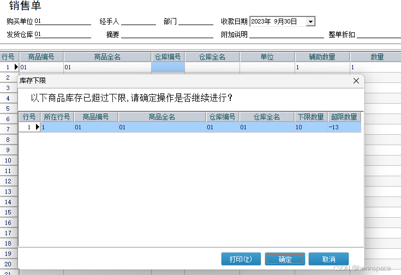Select the 商品全名 column header in sales grid
The width and height of the screenshot is (401, 275).
pos(107,57)
